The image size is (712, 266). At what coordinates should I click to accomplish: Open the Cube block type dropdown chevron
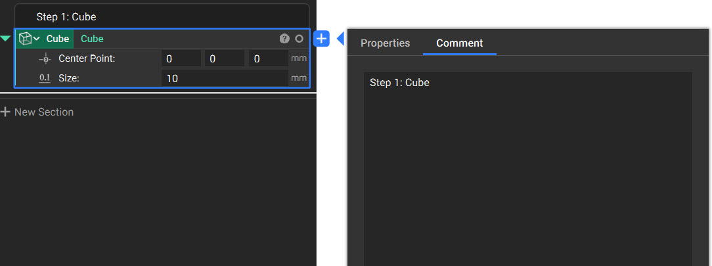37,39
